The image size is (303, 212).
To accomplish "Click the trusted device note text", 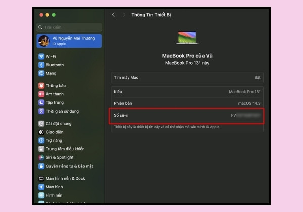I will coord(167,127).
